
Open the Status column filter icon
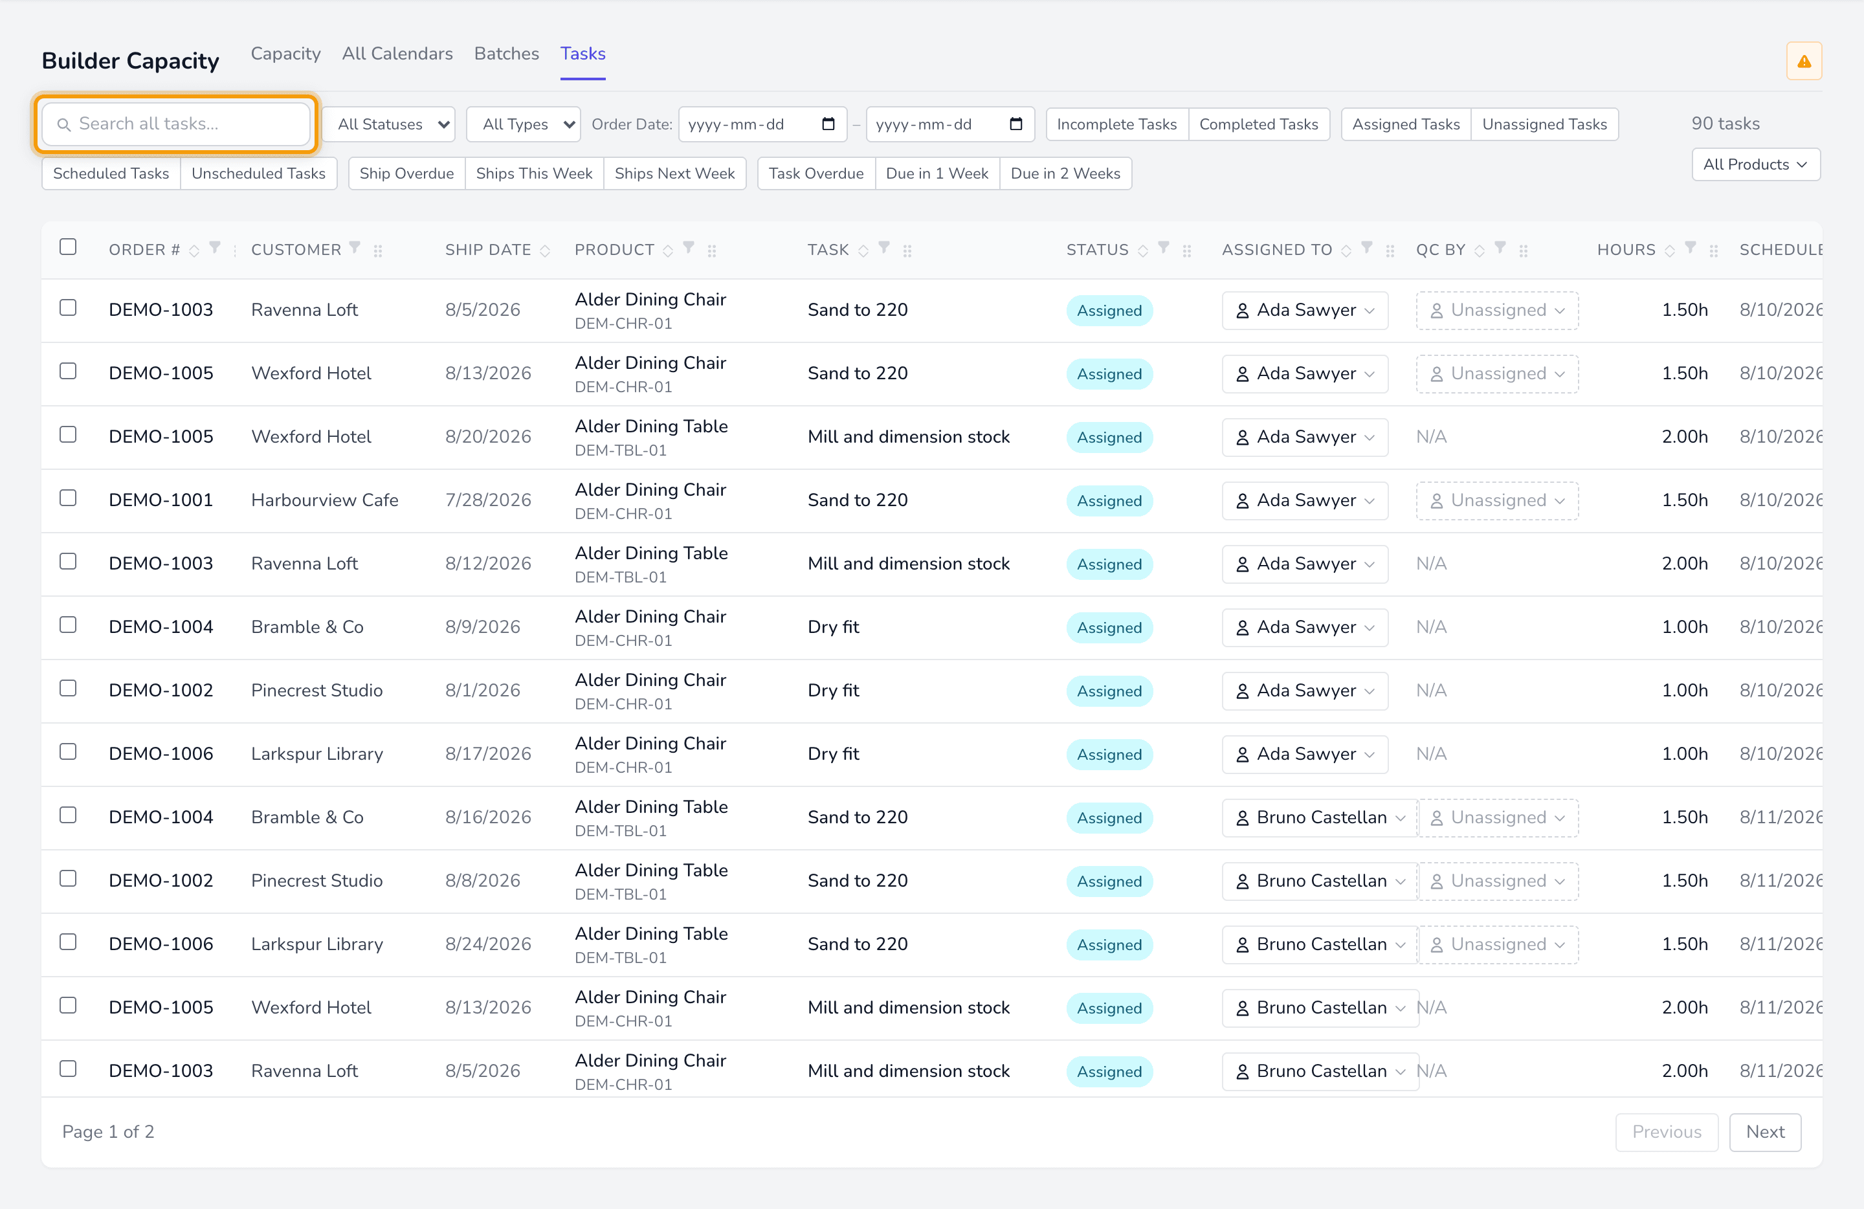pyautogui.click(x=1164, y=249)
